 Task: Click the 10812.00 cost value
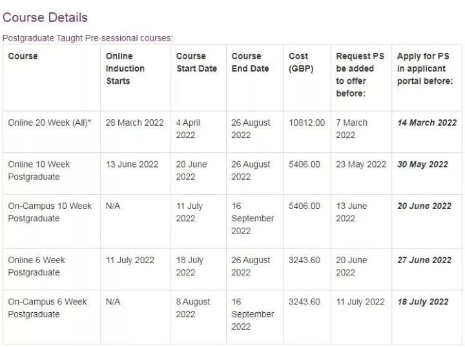pyautogui.click(x=307, y=123)
